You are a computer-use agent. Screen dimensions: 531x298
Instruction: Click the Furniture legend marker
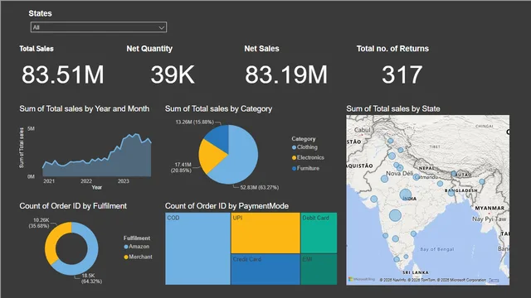point(294,168)
